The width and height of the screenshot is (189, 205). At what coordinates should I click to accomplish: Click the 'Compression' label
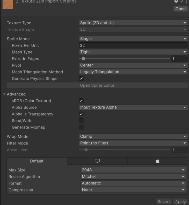(x=21, y=190)
